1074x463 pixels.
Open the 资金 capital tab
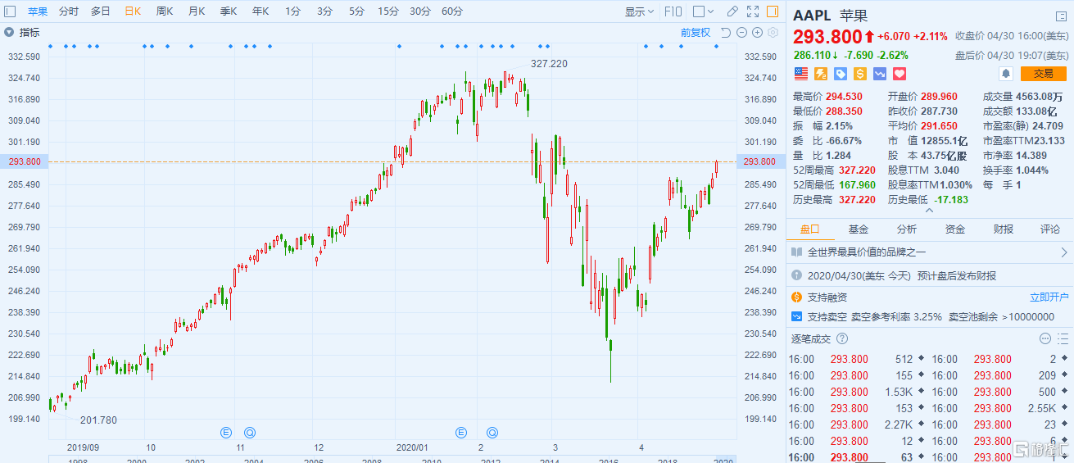pyautogui.click(x=955, y=229)
